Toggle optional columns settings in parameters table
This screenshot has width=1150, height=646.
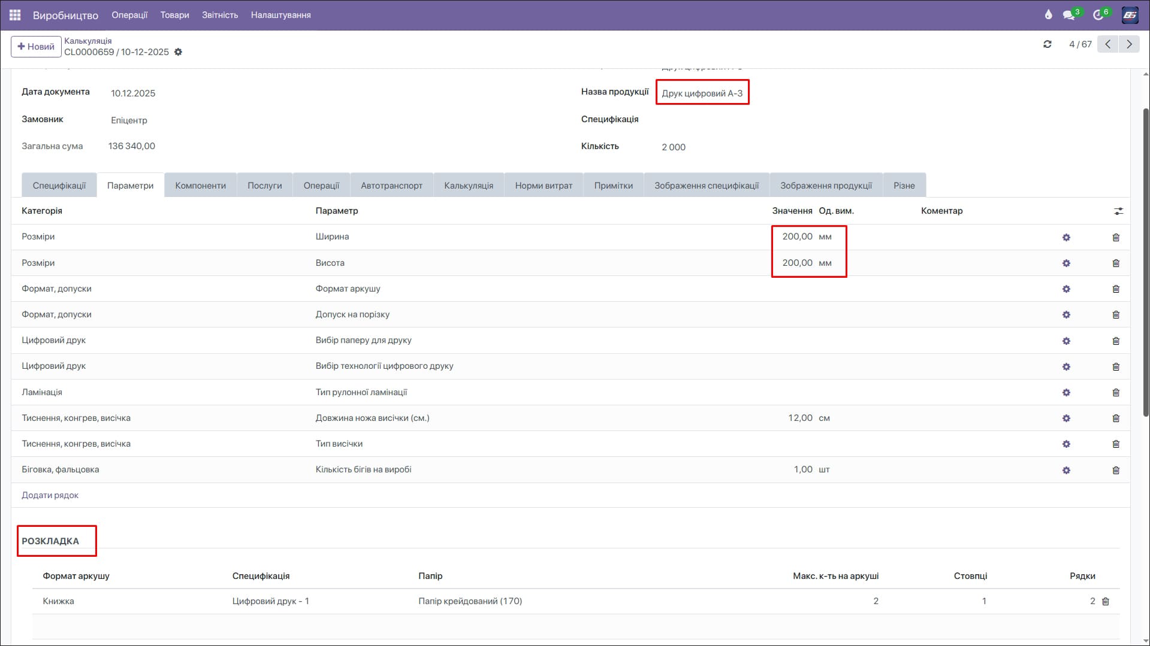(x=1118, y=211)
